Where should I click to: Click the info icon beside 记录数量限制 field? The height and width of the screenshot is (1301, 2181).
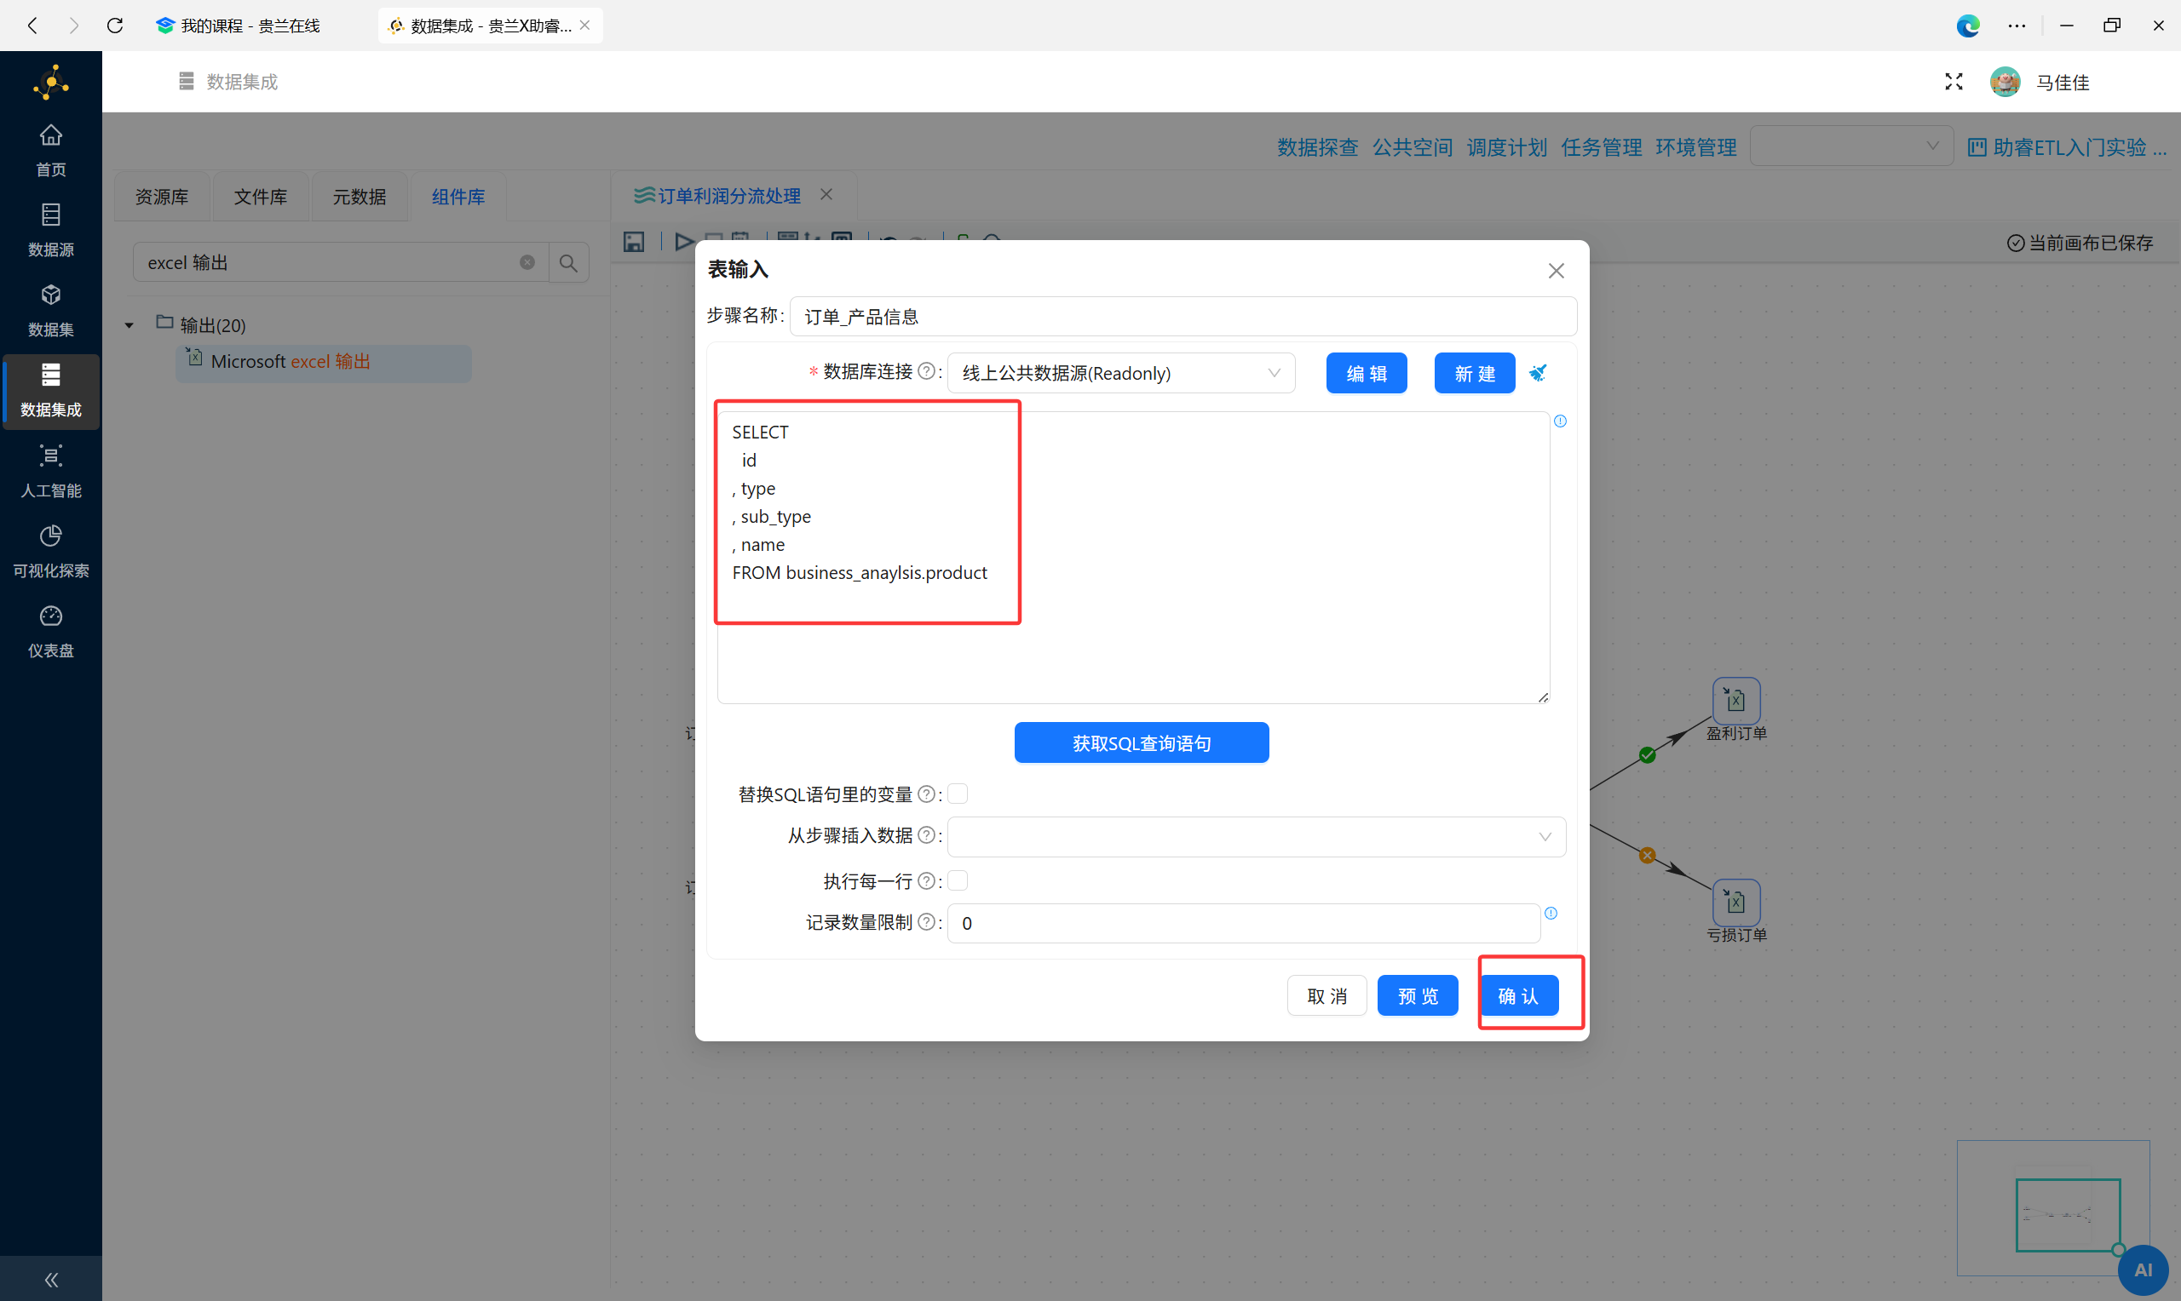pyautogui.click(x=1551, y=913)
